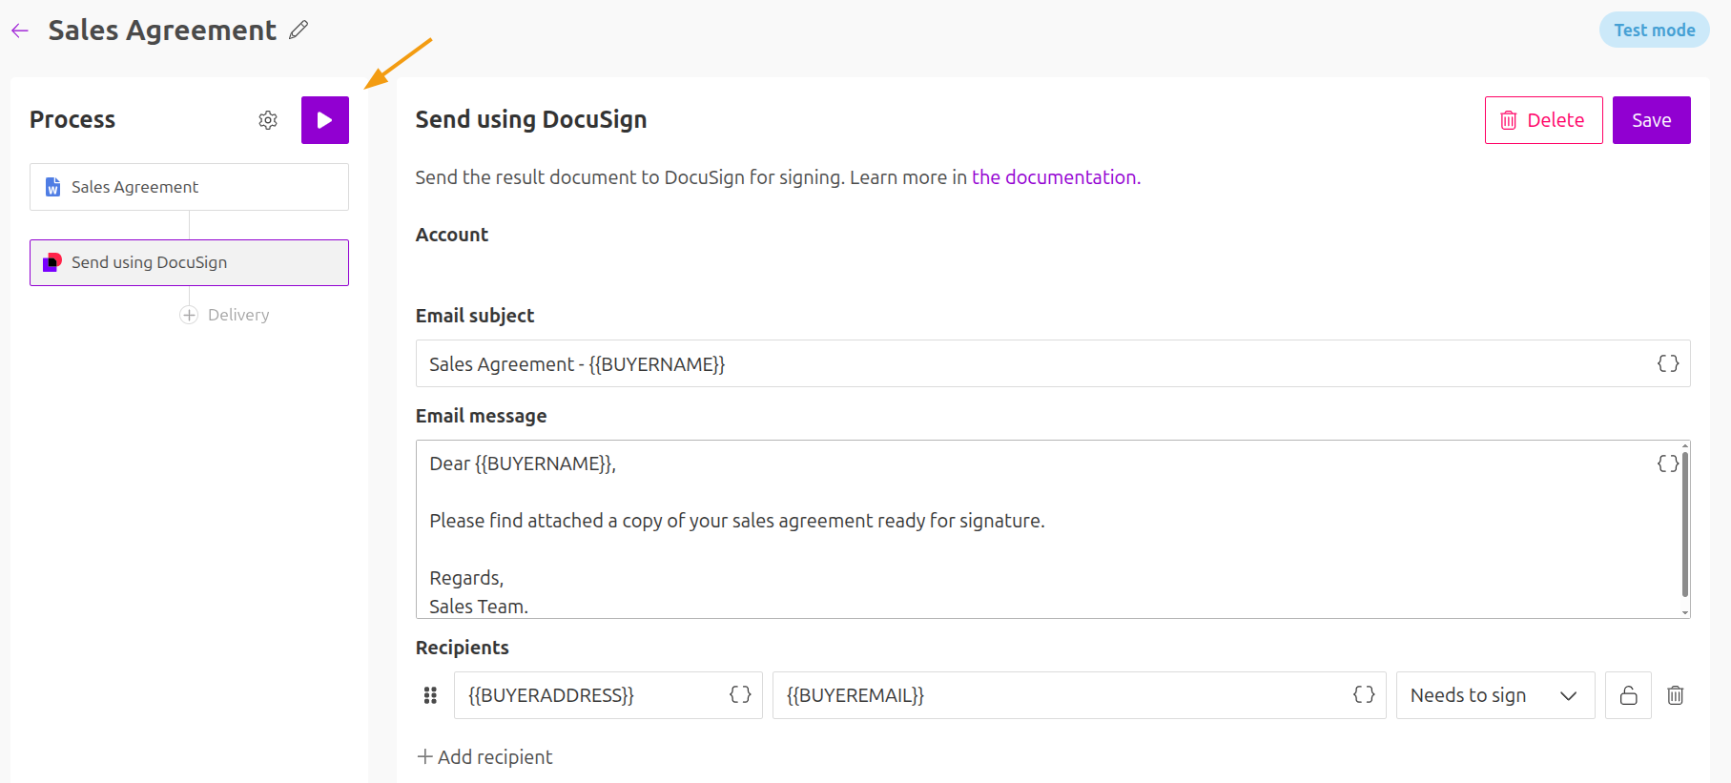This screenshot has width=1731, height=783.
Task: Insert variable into Email message box
Action: (x=1666, y=464)
